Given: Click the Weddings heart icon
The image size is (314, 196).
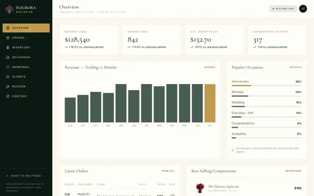Looking at the screenshot, I should tap(8, 67).
